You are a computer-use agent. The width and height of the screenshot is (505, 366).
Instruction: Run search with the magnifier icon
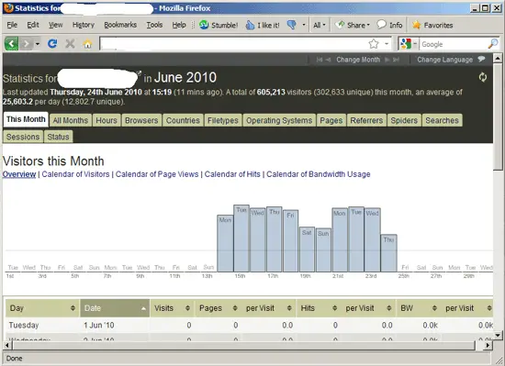click(x=493, y=44)
